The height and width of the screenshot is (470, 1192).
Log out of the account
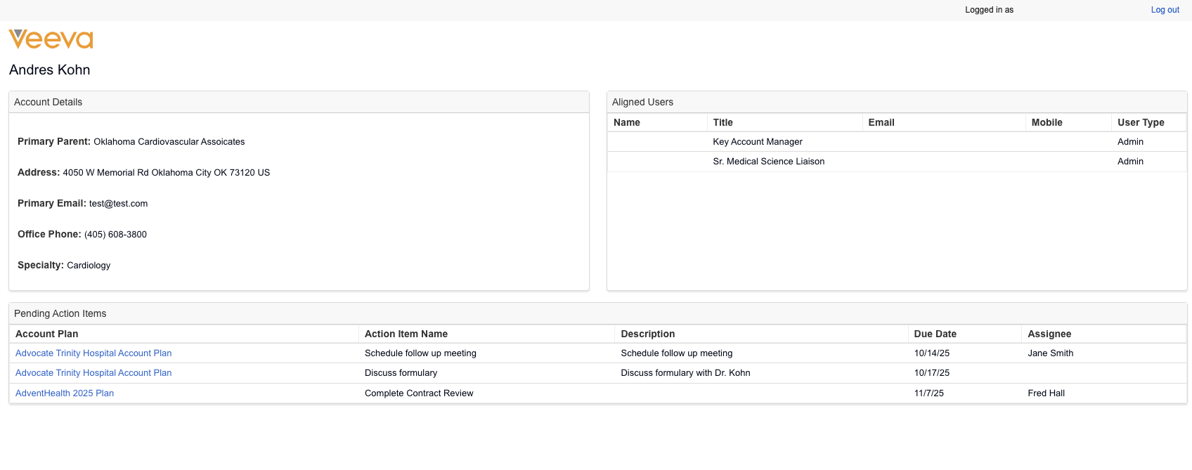coord(1165,10)
